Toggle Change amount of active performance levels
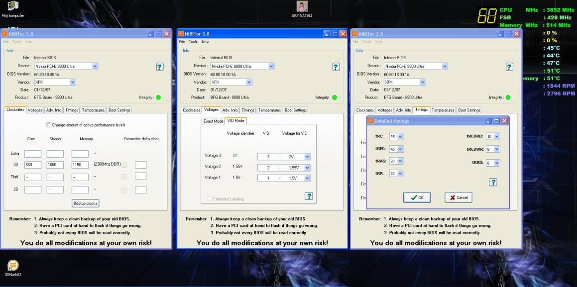The width and height of the screenshot is (577, 287). (x=49, y=125)
